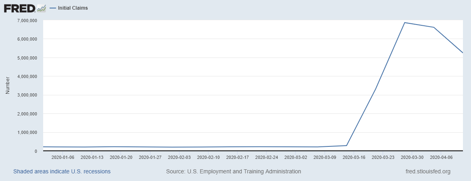471x181 pixels.
Task: Click the 2020-02-03 date label
Action: tap(179, 157)
